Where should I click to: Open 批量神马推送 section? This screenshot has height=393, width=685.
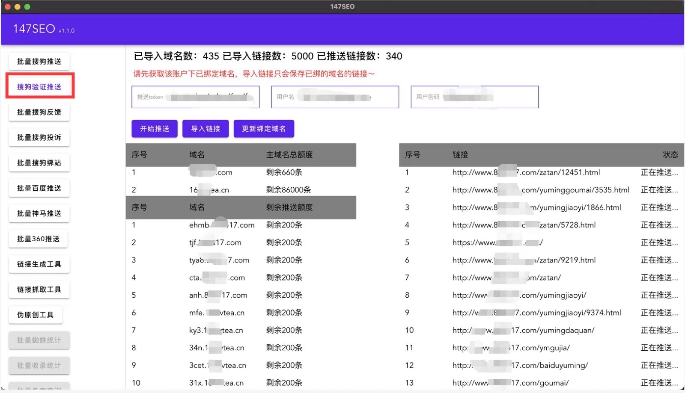[x=39, y=213]
